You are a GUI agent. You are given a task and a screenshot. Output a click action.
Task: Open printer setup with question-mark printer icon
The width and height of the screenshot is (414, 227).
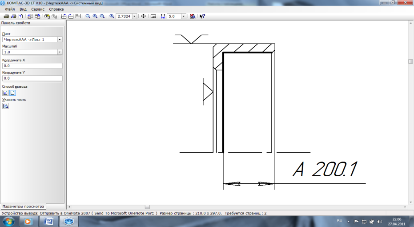(13, 16)
